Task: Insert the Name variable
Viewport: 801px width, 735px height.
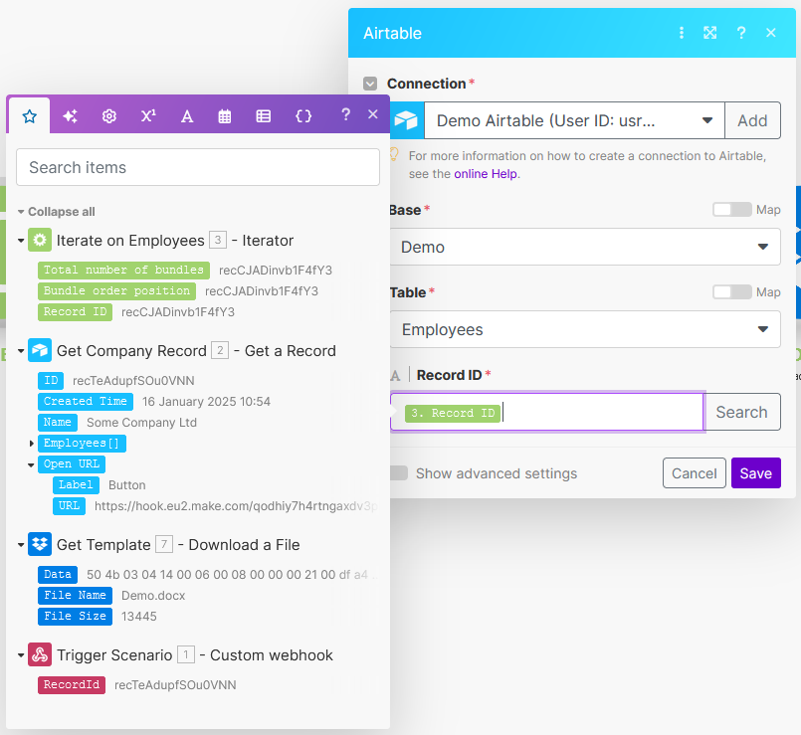Action: point(58,422)
